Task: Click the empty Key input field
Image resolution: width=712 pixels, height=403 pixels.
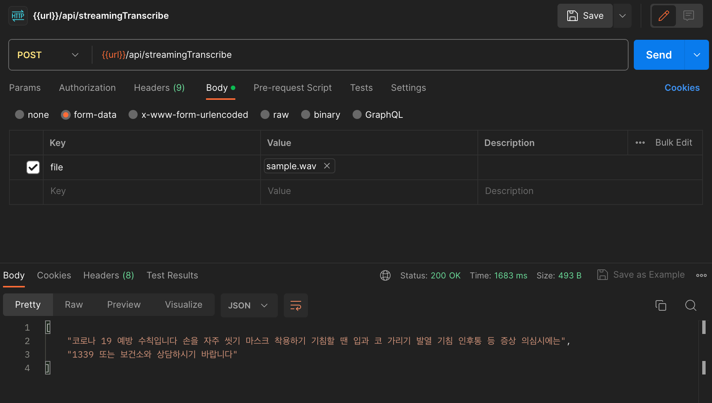Action: (x=152, y=191)
